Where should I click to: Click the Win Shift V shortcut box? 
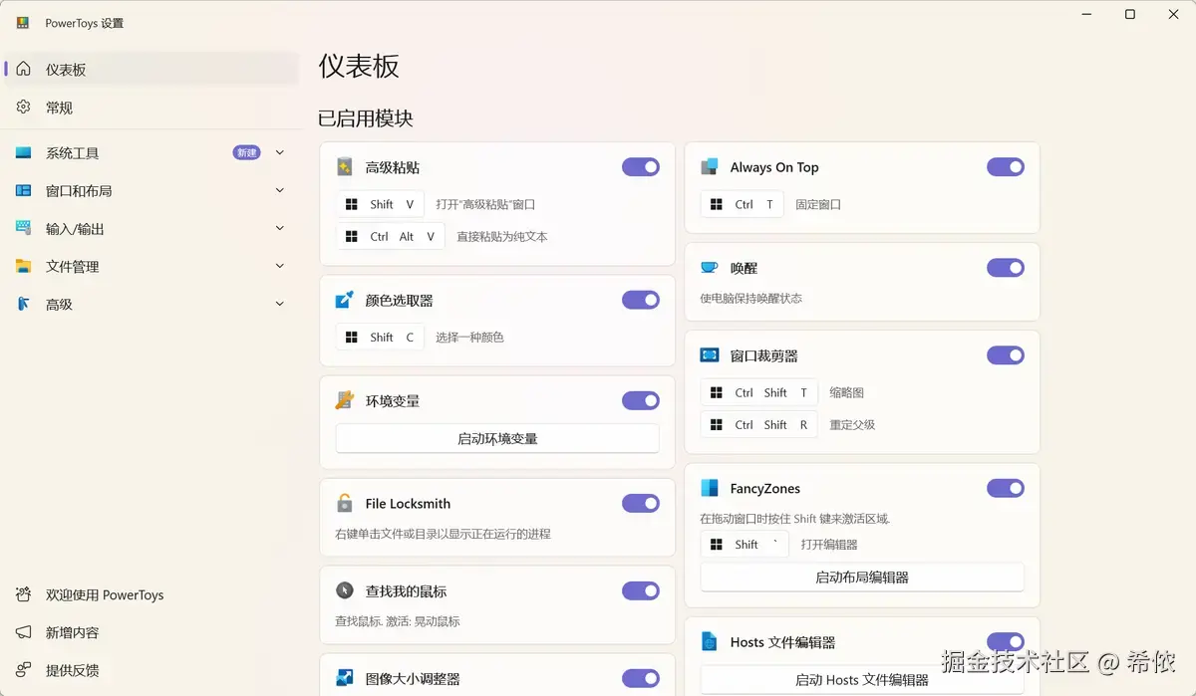[380, 204]
